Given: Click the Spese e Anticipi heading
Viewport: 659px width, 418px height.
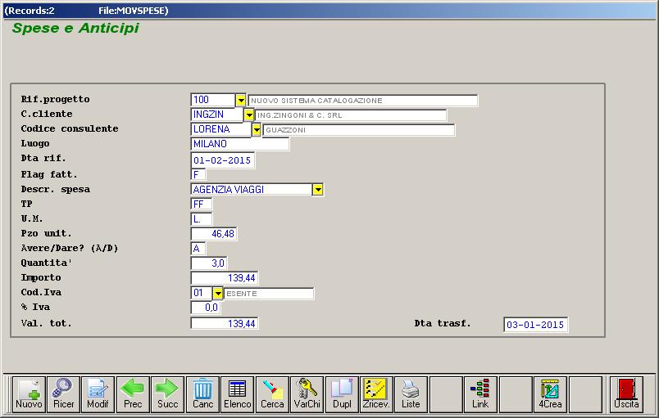Looking at the screenshot, I should (x=75, y=28).
